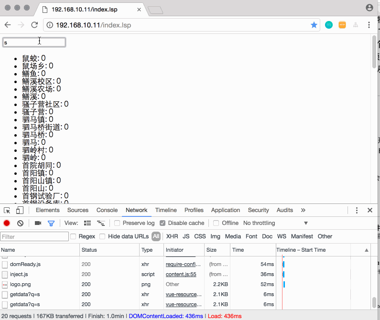Tick the Hide data URLs checkbox
380x320 pixels.
(102, 236)
